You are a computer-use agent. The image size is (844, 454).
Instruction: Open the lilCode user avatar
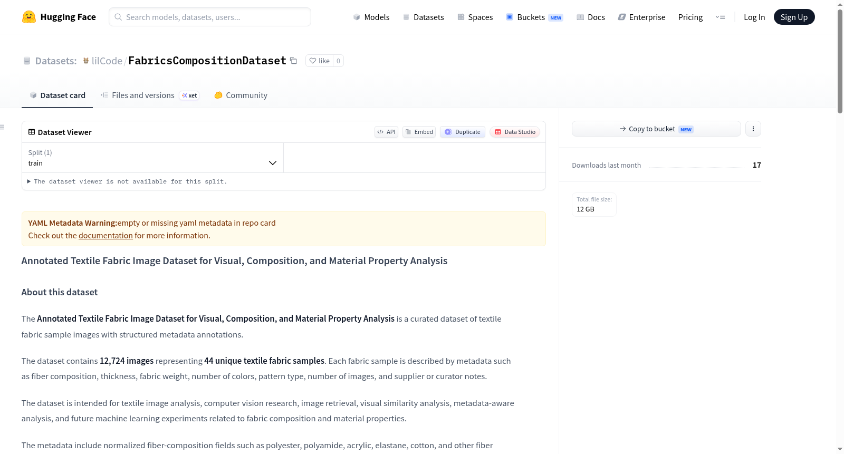(86, 61)
